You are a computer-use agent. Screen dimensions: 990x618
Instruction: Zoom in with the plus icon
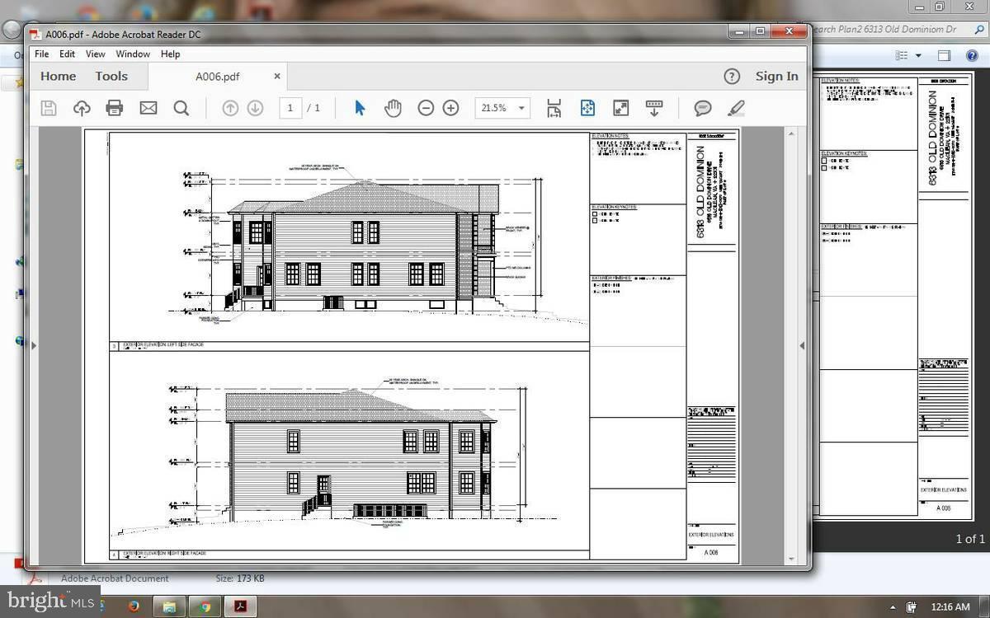click(451, 108)
